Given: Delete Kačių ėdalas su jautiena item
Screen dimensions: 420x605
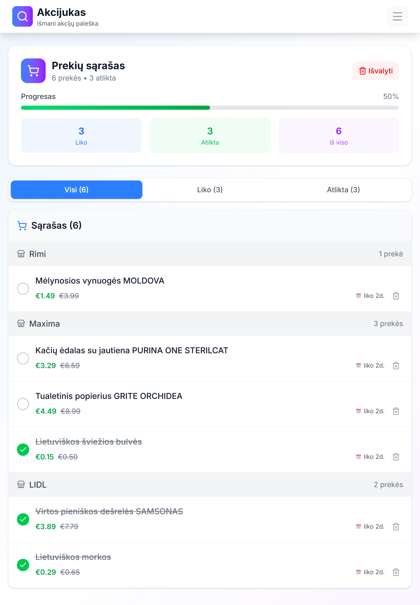Looking at the screenshot, I should 396,366.
